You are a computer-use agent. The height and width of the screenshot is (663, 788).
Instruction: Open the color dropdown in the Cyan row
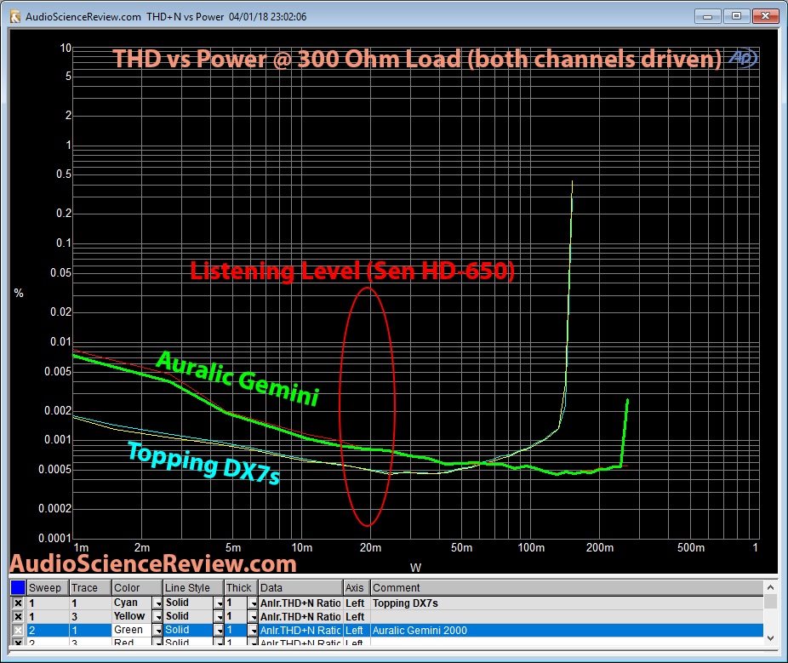tap(157, 603)
